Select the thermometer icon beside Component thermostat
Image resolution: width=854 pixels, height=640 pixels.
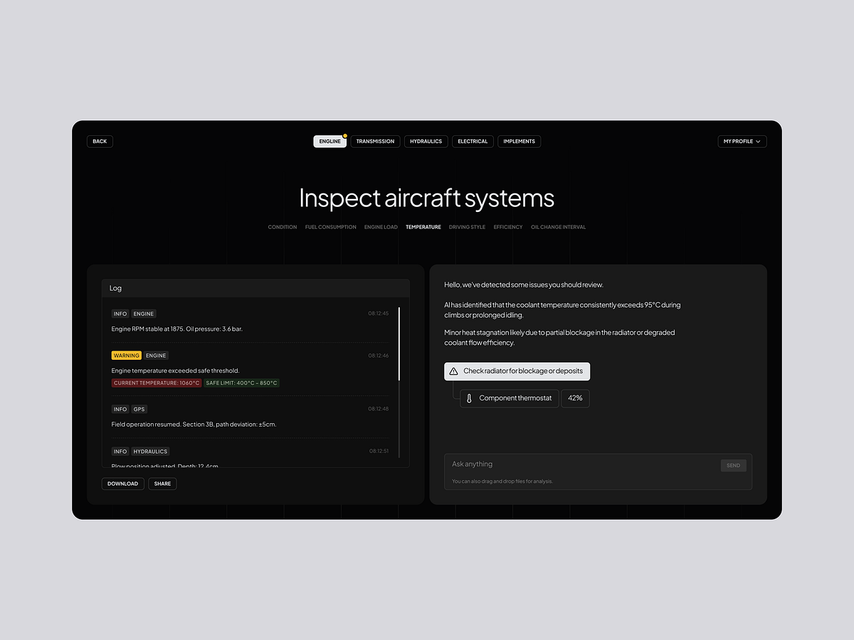click(469, 398)
